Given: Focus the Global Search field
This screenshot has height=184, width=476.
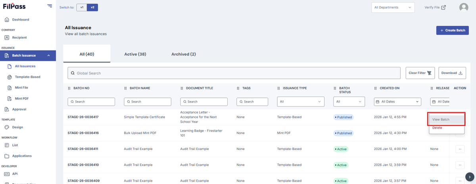Looking at the screenshot, I should (x=234, y=73).
